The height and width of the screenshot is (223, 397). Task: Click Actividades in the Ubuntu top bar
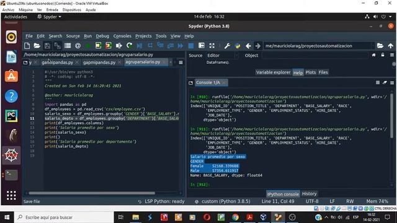[16, 17]
